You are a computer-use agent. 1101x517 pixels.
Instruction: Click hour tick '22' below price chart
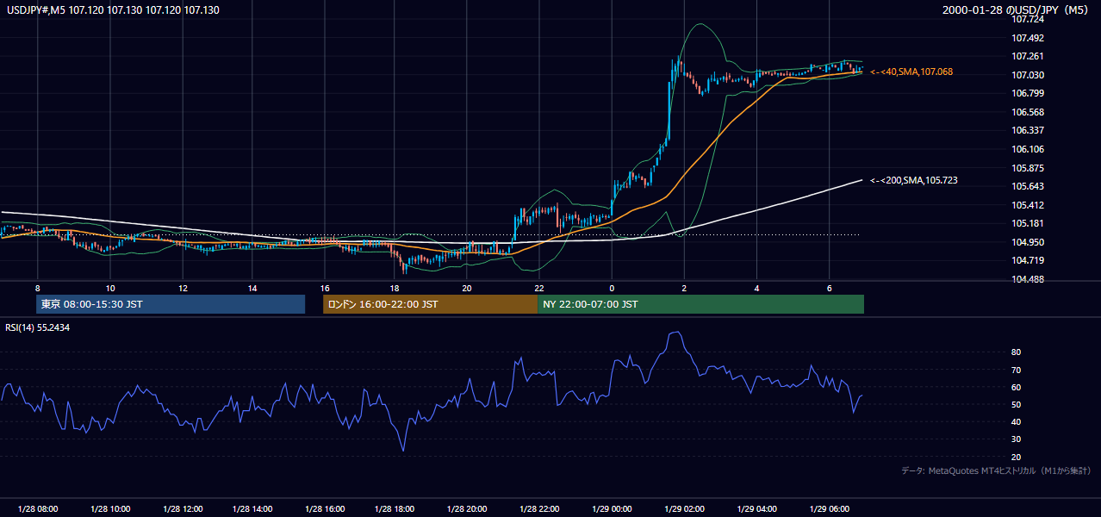pos(539,288)
